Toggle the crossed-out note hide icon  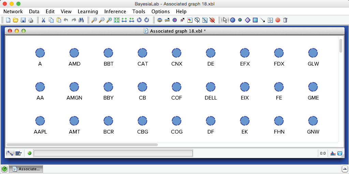point(205,20)
